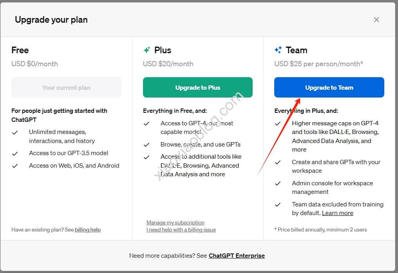The width and height of the screenshot is (398, 273).
Task: Click I need help with a billing issue
Action: click(181, 230)
